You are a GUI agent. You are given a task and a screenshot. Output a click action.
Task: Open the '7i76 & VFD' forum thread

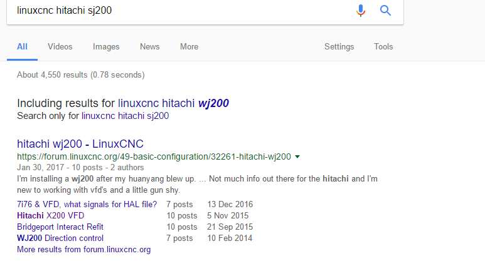coord(87,204)
